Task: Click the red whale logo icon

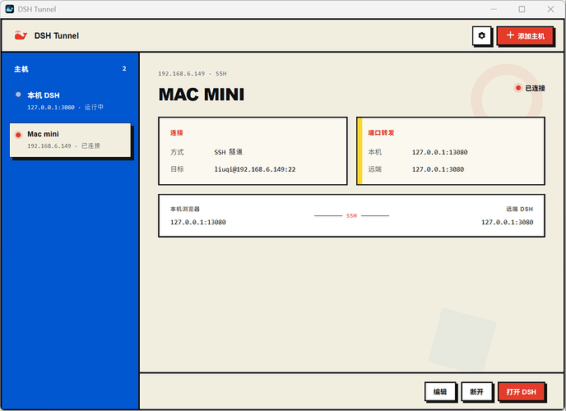Action: pos(21,35)
